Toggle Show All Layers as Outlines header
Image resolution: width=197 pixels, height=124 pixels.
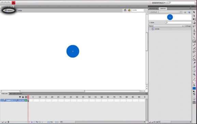coord(26,97)
